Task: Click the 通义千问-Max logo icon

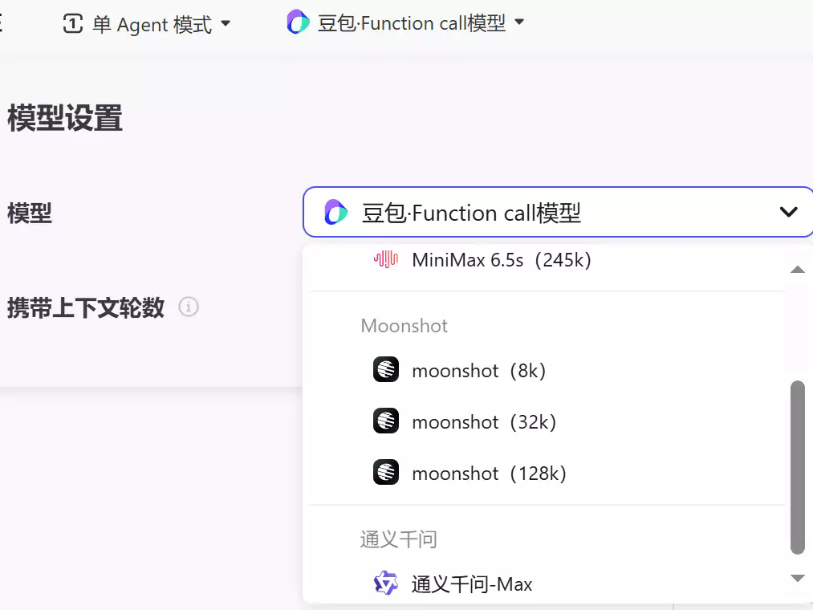Action: coord(386,584)
